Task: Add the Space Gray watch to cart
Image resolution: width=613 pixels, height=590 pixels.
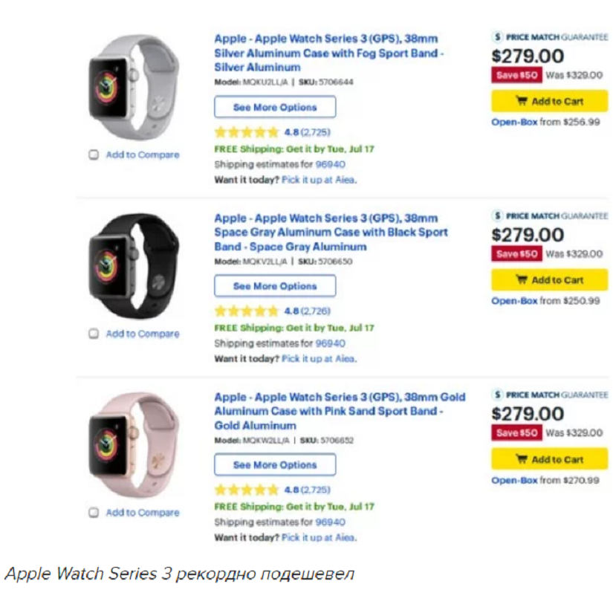Action: click(549, 280)
